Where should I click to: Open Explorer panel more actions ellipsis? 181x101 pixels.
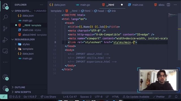coord(42,5)
